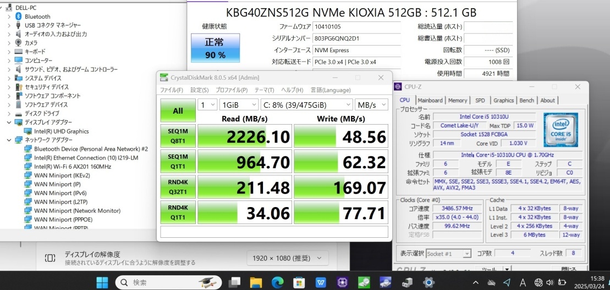Launch Microsoft Edge from the taskbar
This screenshot has height=290, width=610.
[x=277, y=282]
